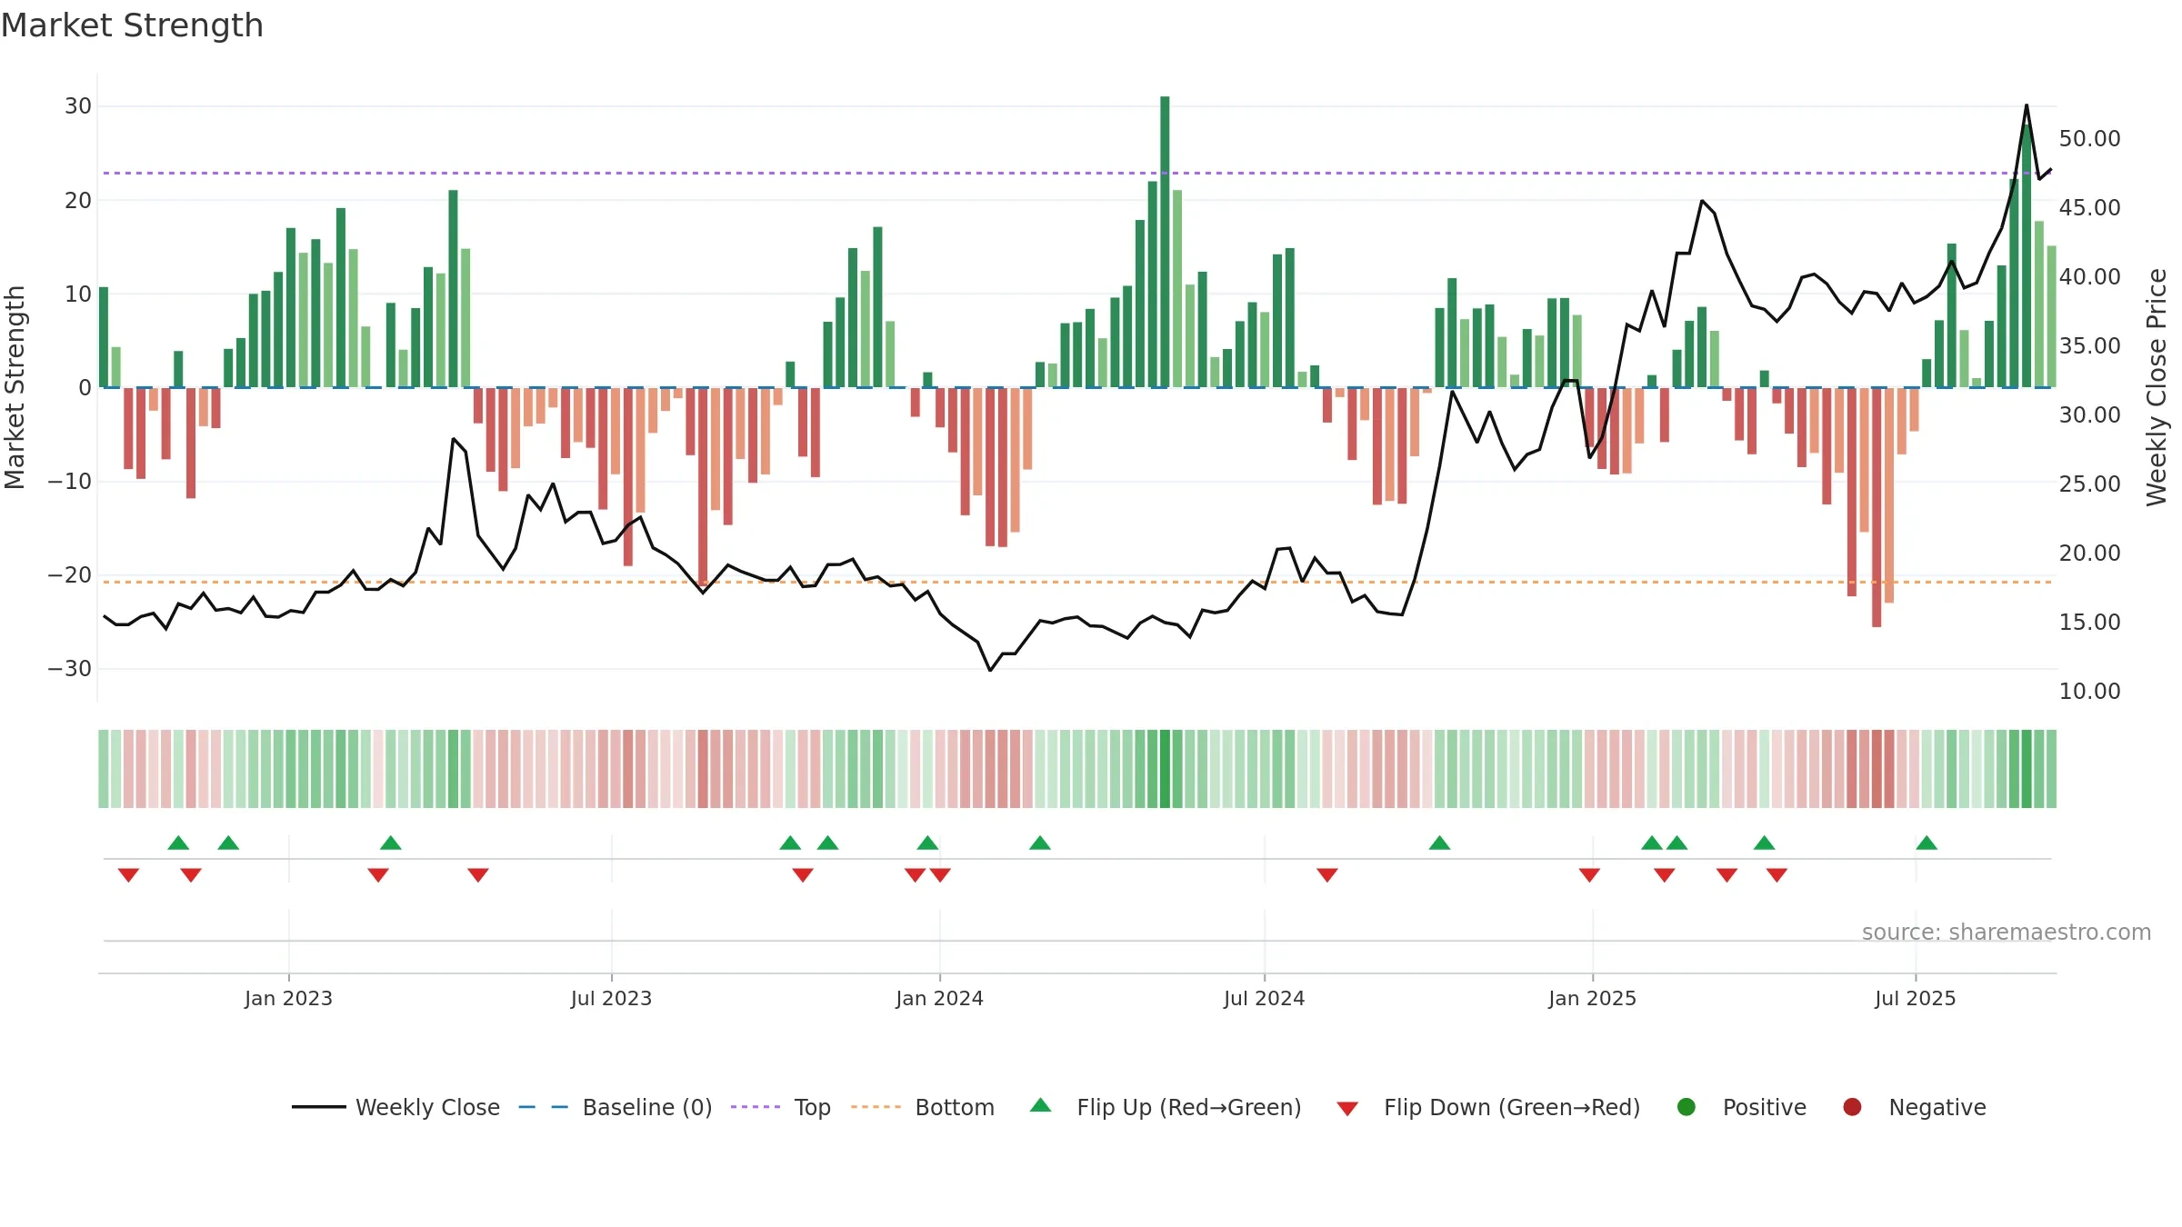The width and height of the screenshot is (2182, 1227).
Task: Click the Bottom legend label
Action: 955,1107
